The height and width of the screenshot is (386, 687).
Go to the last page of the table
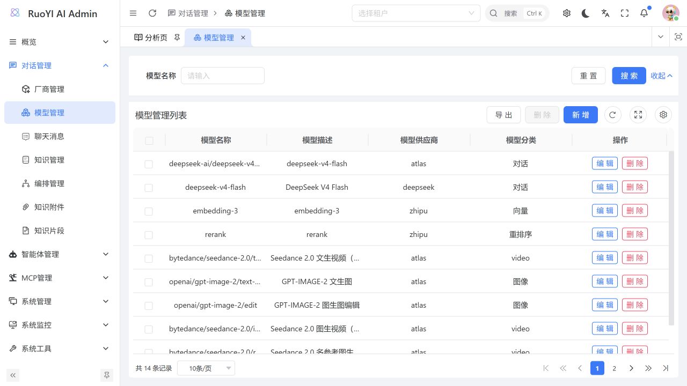click(x=666, y=368)
